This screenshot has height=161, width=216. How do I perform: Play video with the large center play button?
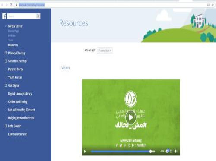click(x=131, y=117)
